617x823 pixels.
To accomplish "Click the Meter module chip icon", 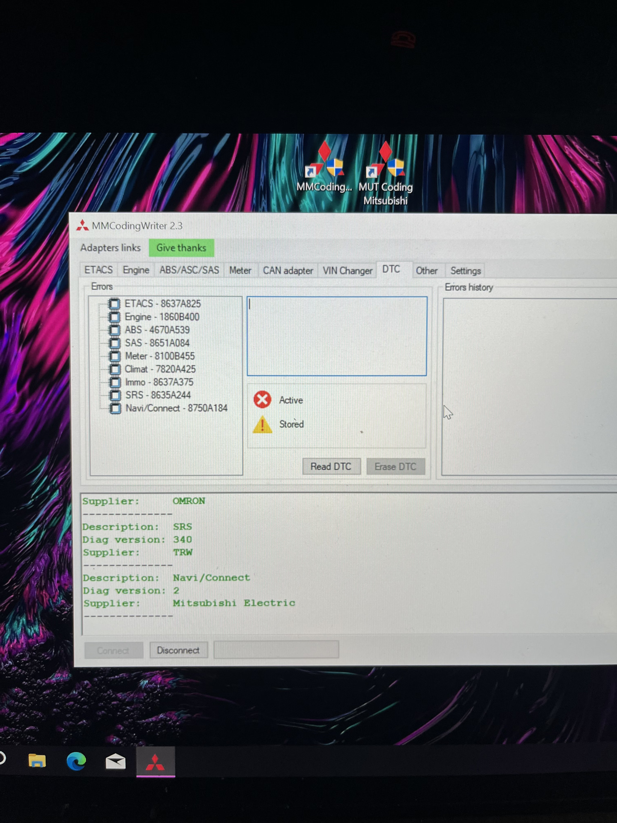I will click(x=114, y=356).
